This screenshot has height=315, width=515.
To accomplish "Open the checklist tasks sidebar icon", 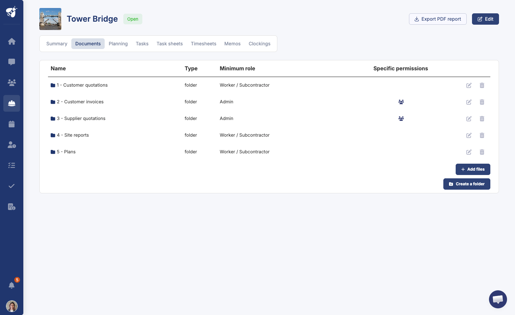I will tap(12, 165).
